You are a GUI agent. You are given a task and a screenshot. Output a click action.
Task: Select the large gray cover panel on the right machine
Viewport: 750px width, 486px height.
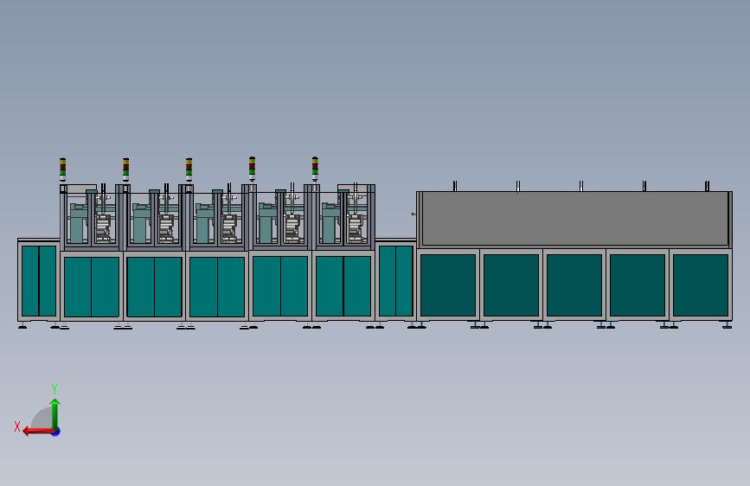point(574,219)
